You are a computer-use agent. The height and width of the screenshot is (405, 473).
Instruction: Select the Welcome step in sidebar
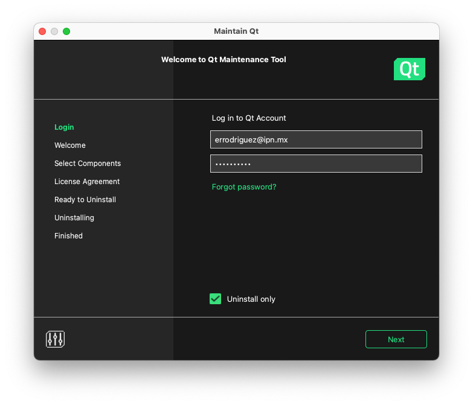click(x=70, y=145)
